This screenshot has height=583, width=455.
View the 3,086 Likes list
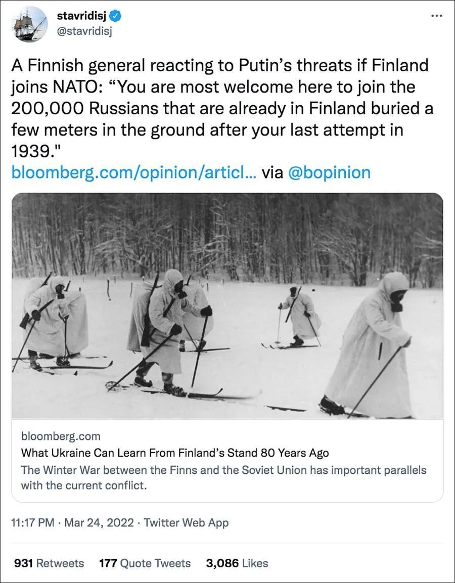237,563
